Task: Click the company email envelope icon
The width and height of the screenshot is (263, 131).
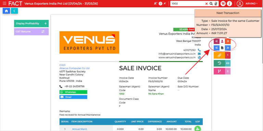Action: [199, 54]
